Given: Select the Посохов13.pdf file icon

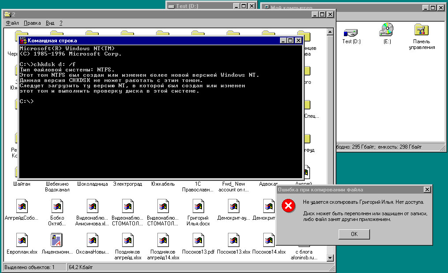Looking at the screenshot, I should 198,240.
